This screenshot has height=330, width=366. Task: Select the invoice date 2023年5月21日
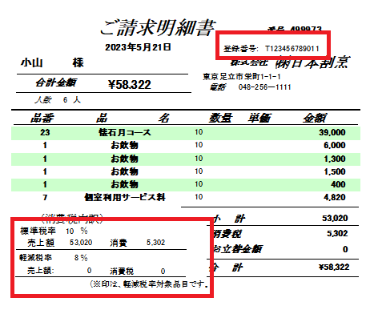click(138, 47)
